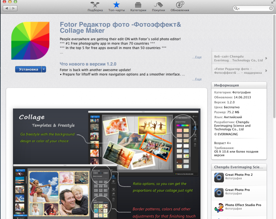Expand the description with first ...Еще link
This screenshot has width=276, height=219.
coord(197,57)
